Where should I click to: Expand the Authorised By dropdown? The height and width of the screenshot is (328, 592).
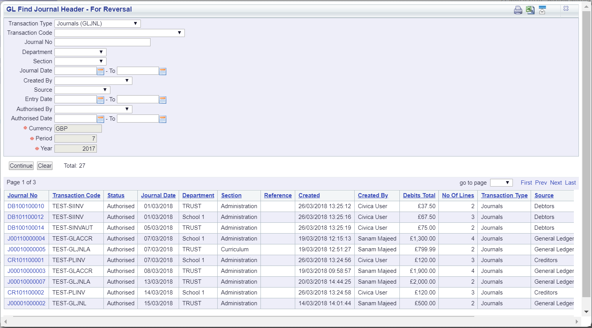(x=93, y=109)
